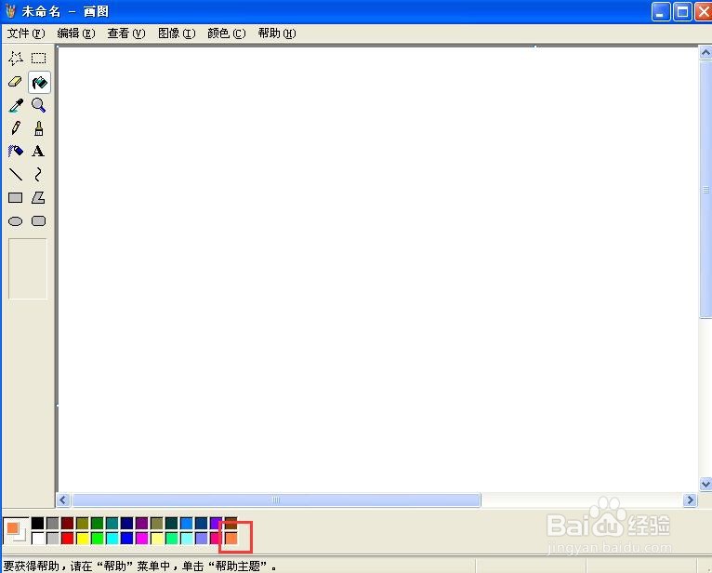The width and height of the screenshot is (712, 573).
Task: Pick the brown color swatch
Action: 231,524
